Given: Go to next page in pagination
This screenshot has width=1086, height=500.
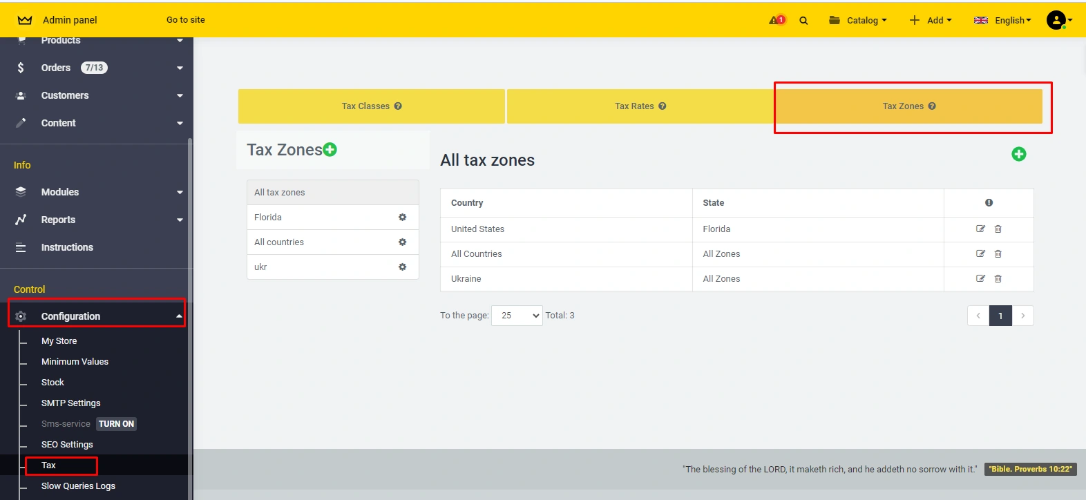Looking at the screenshot, I should [1022, 316].
